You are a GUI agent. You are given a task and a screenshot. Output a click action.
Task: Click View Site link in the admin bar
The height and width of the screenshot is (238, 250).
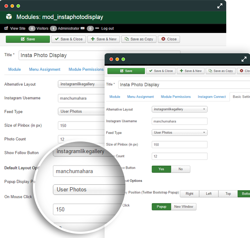17,28
